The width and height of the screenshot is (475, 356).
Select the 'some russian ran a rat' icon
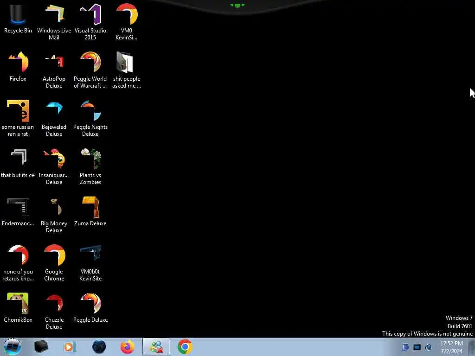18,118
